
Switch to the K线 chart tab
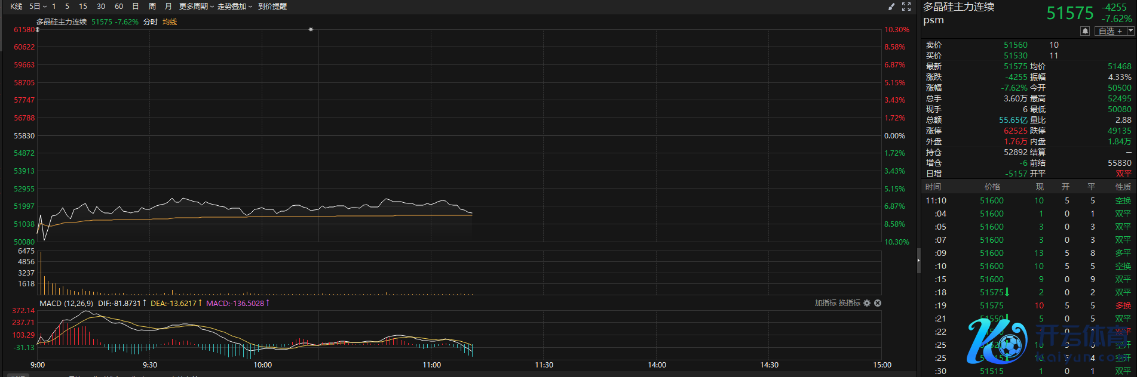pos(16,7)
